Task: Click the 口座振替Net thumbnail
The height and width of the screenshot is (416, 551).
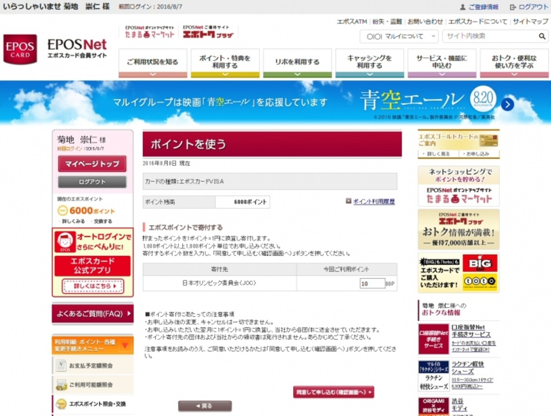Action: tap(433, 339)
